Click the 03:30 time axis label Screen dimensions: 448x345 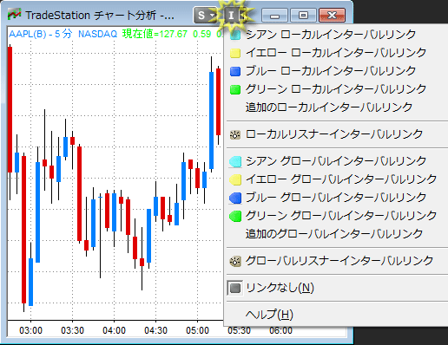point(72,330)
